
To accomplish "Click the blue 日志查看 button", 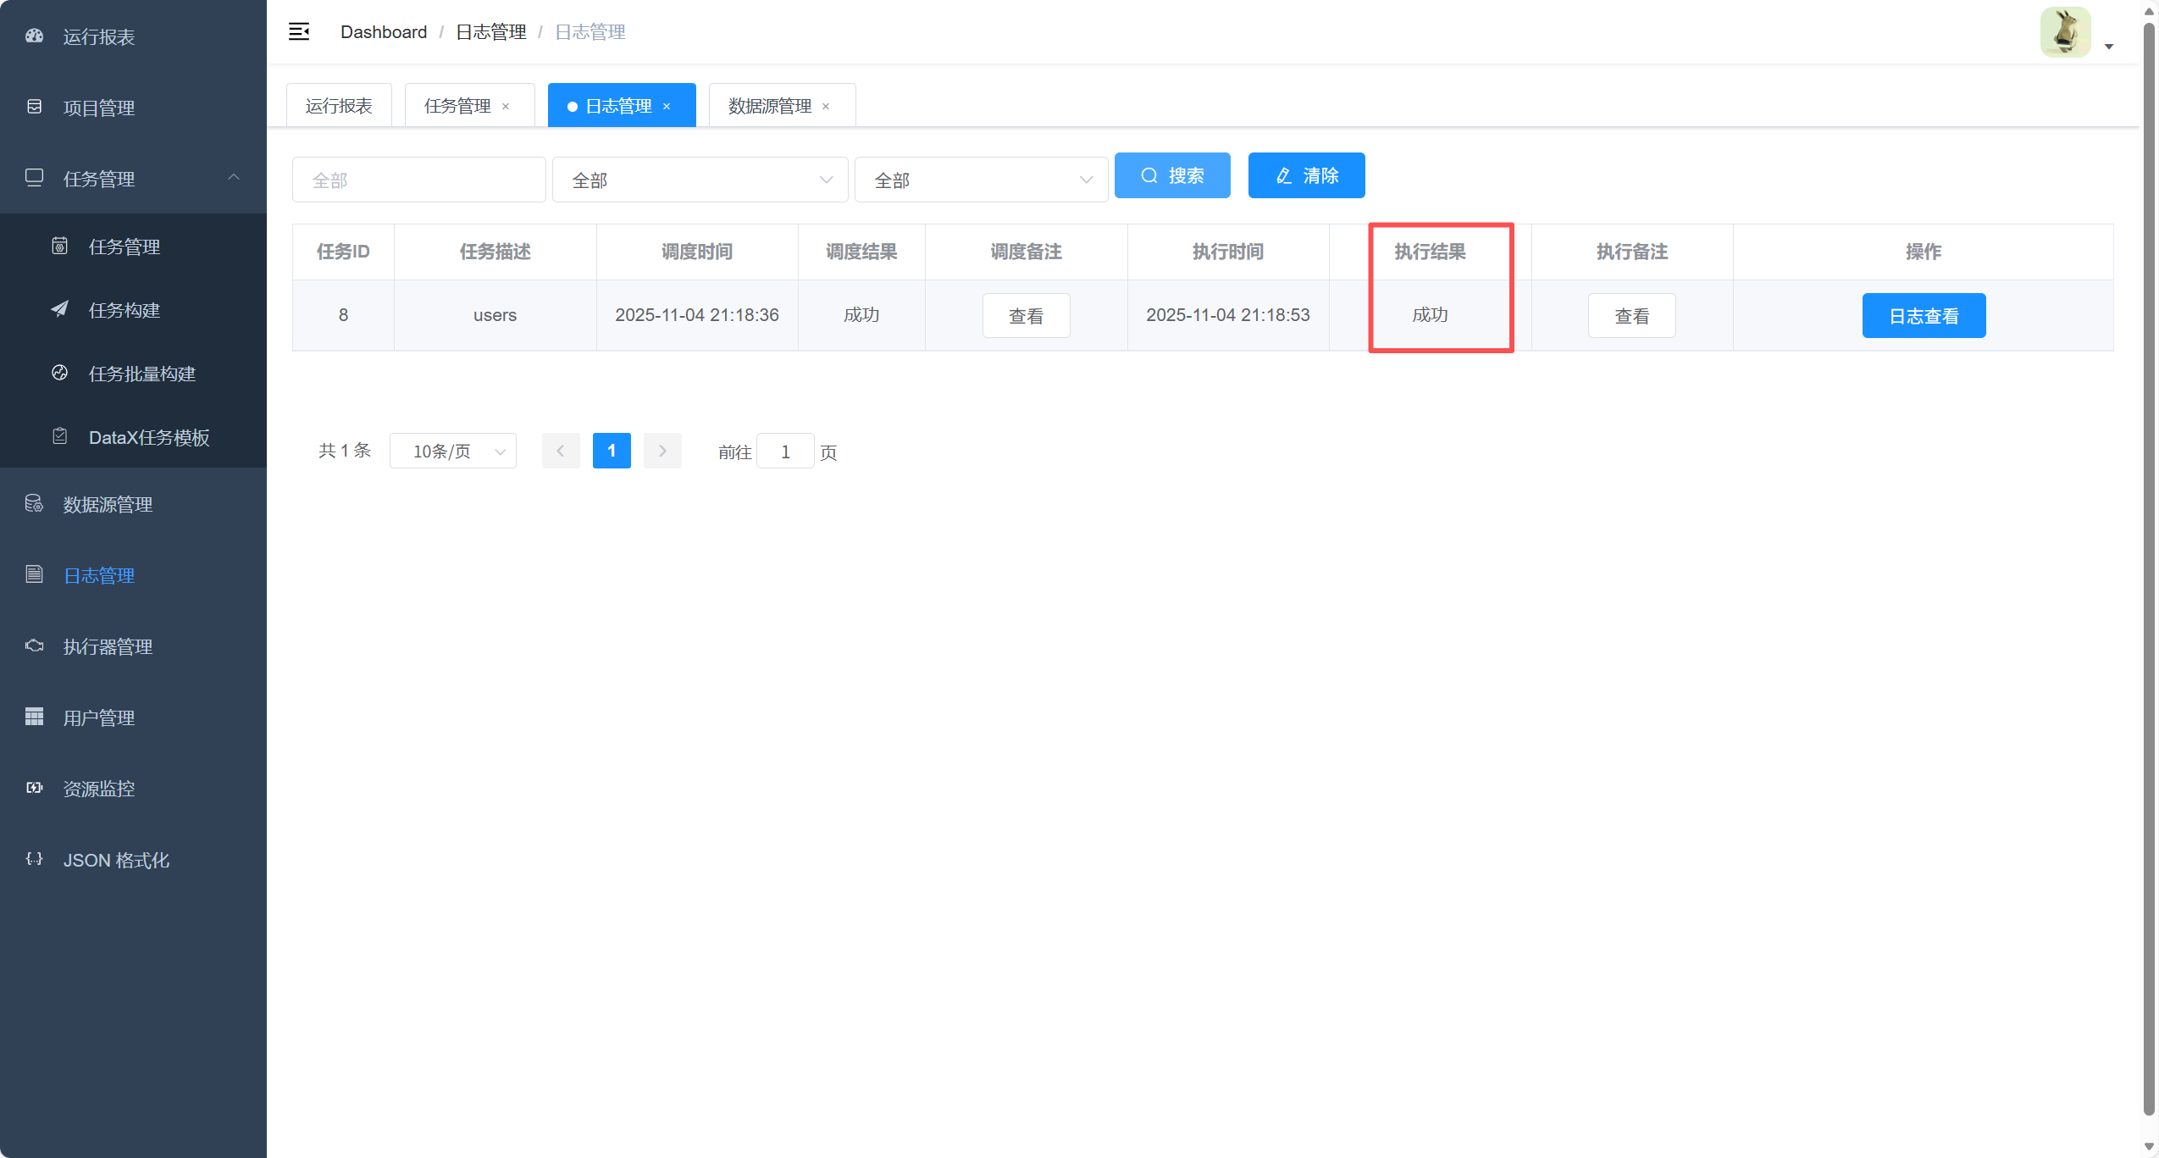I will pyautogui.click(x=1924, y=316).
